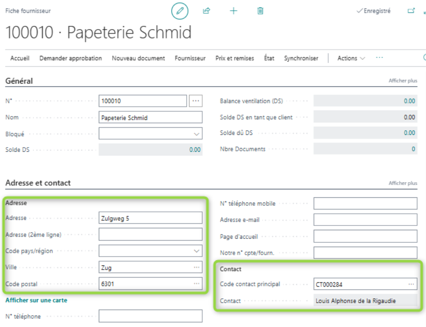Click the Adresse field Zulgweg 5

(x=150, y=218)
